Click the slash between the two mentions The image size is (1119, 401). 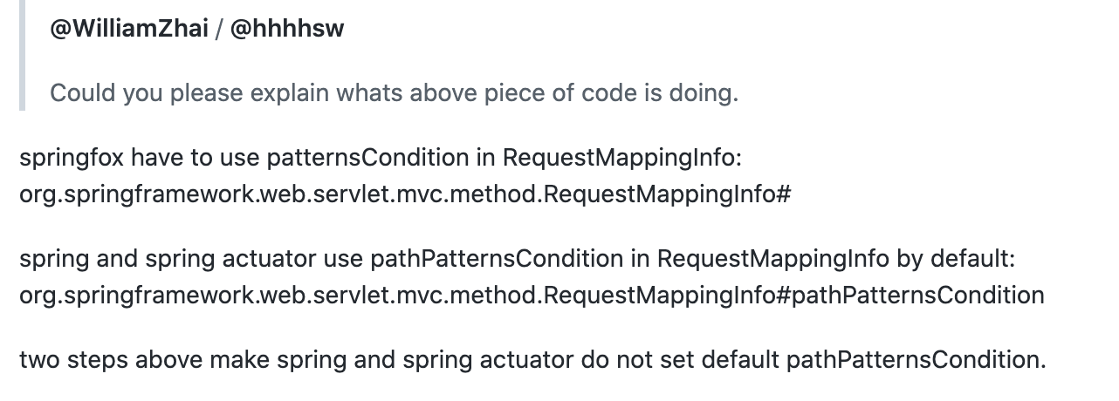[219, 29]
